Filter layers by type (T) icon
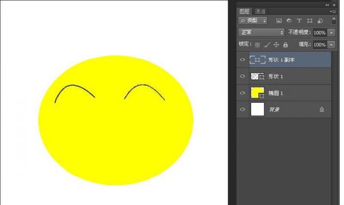Image resolution: width=344 pixels, height=205 pixels. [299, 21]
